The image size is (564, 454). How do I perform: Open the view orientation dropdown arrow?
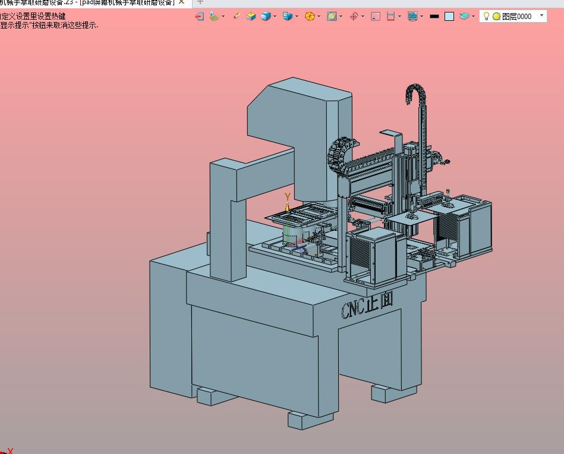tap(297, 16)
